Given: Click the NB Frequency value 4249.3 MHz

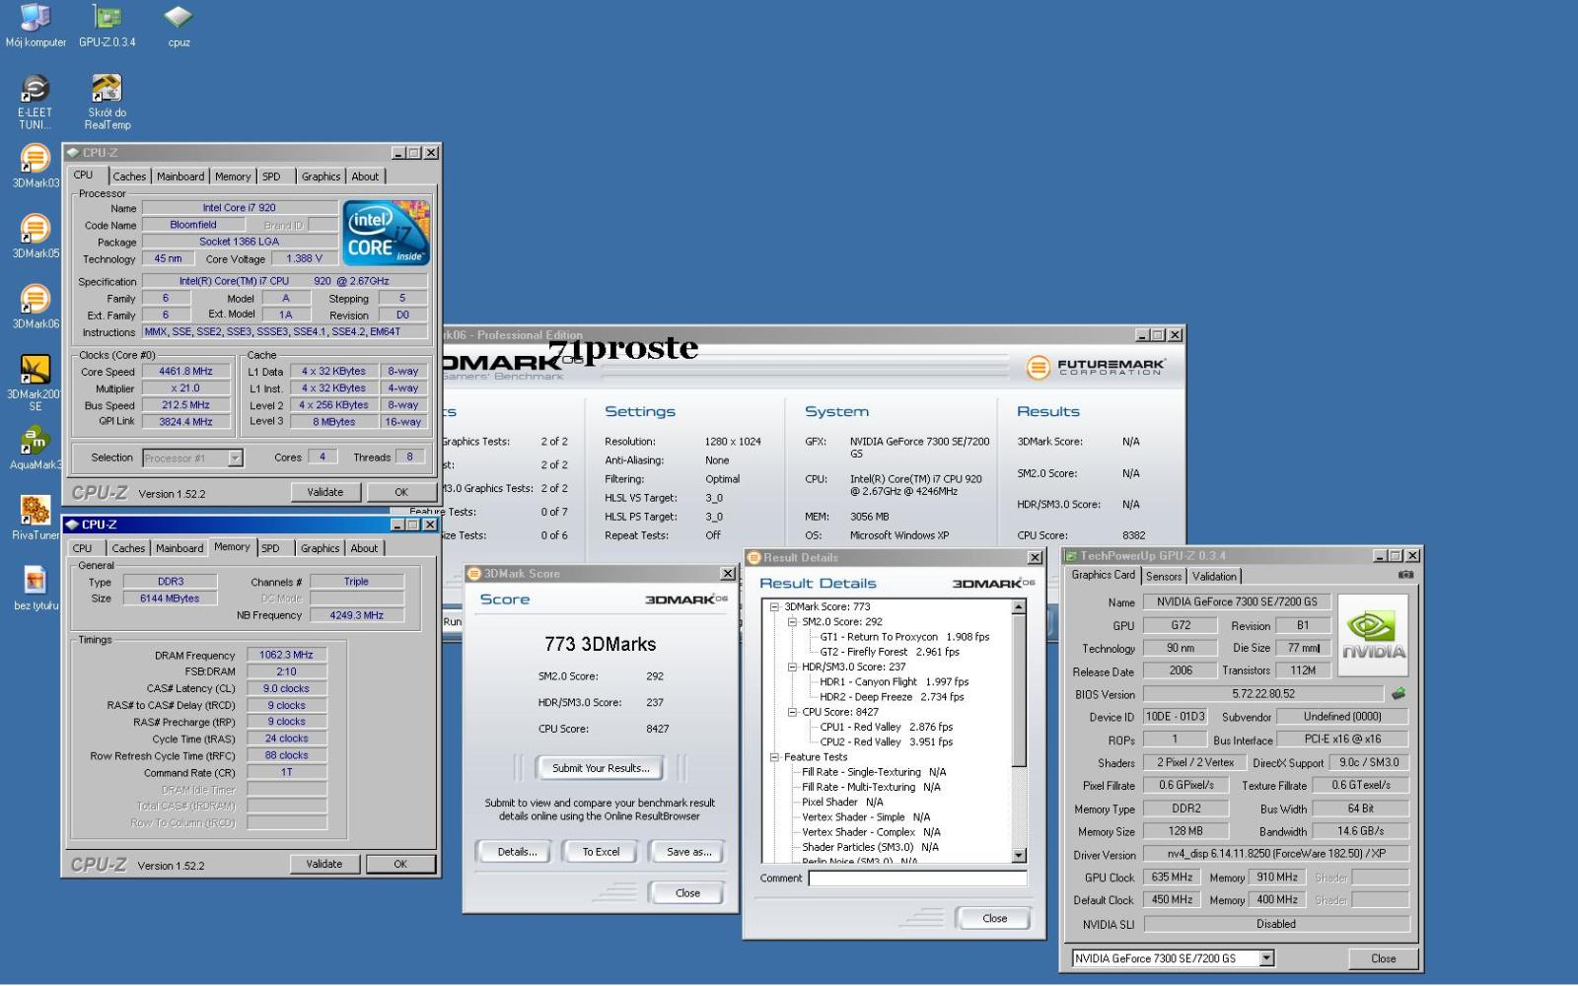Looking at the screenshot, I should tap(357, 615).
